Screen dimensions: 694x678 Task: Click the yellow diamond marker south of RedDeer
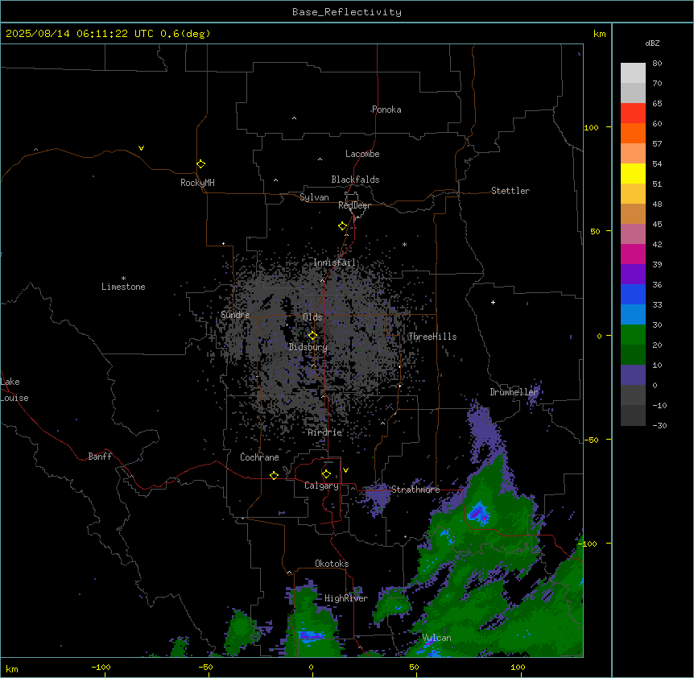342,226
